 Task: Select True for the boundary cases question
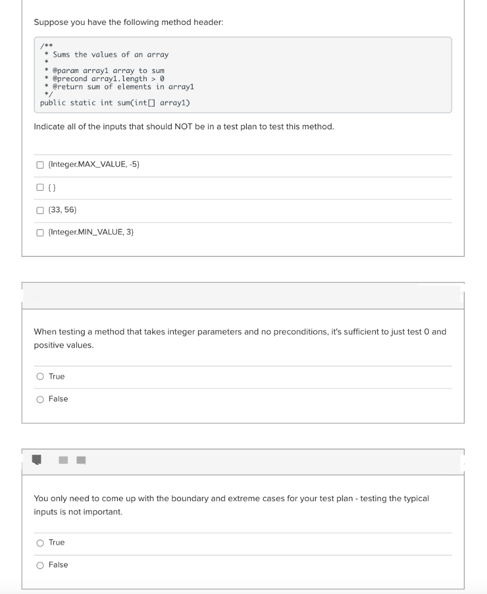click(40, 542)
